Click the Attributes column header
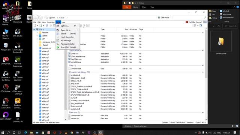240x135 pixels. [133, 29]
